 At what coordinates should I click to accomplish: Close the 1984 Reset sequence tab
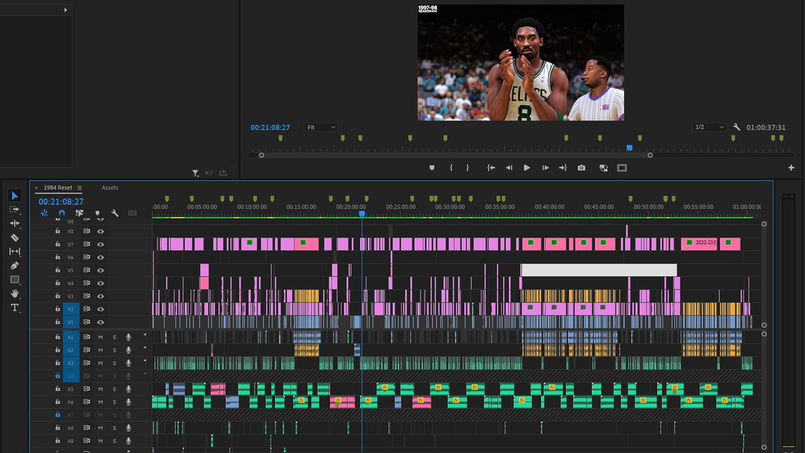point(36,188)
